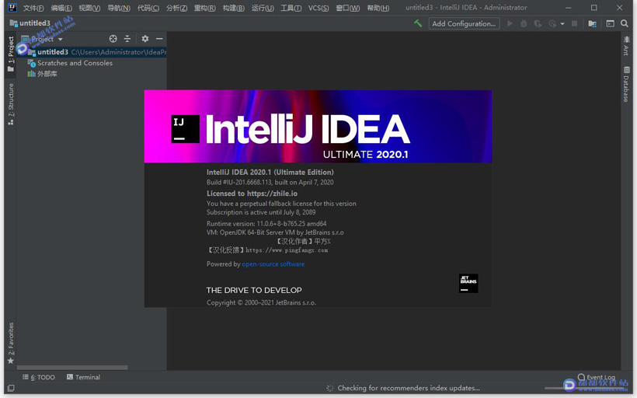Open the 重构(R) menu
This screenshot has height=398, width=637.
pos(205,8)
